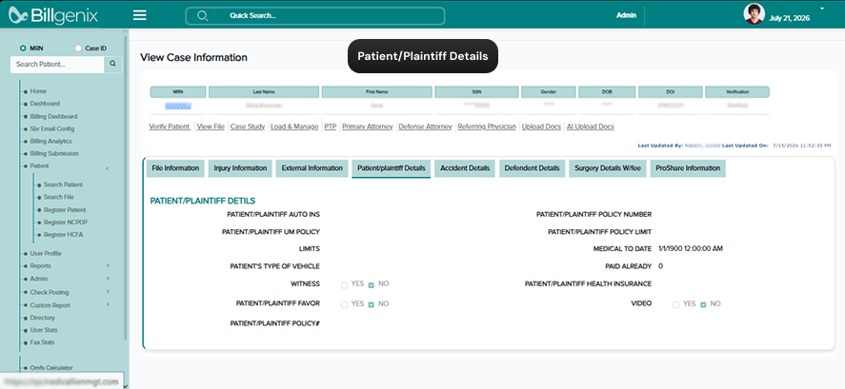Click the View File link
This screenshot has height=389, width=845.
pos(211,127)
